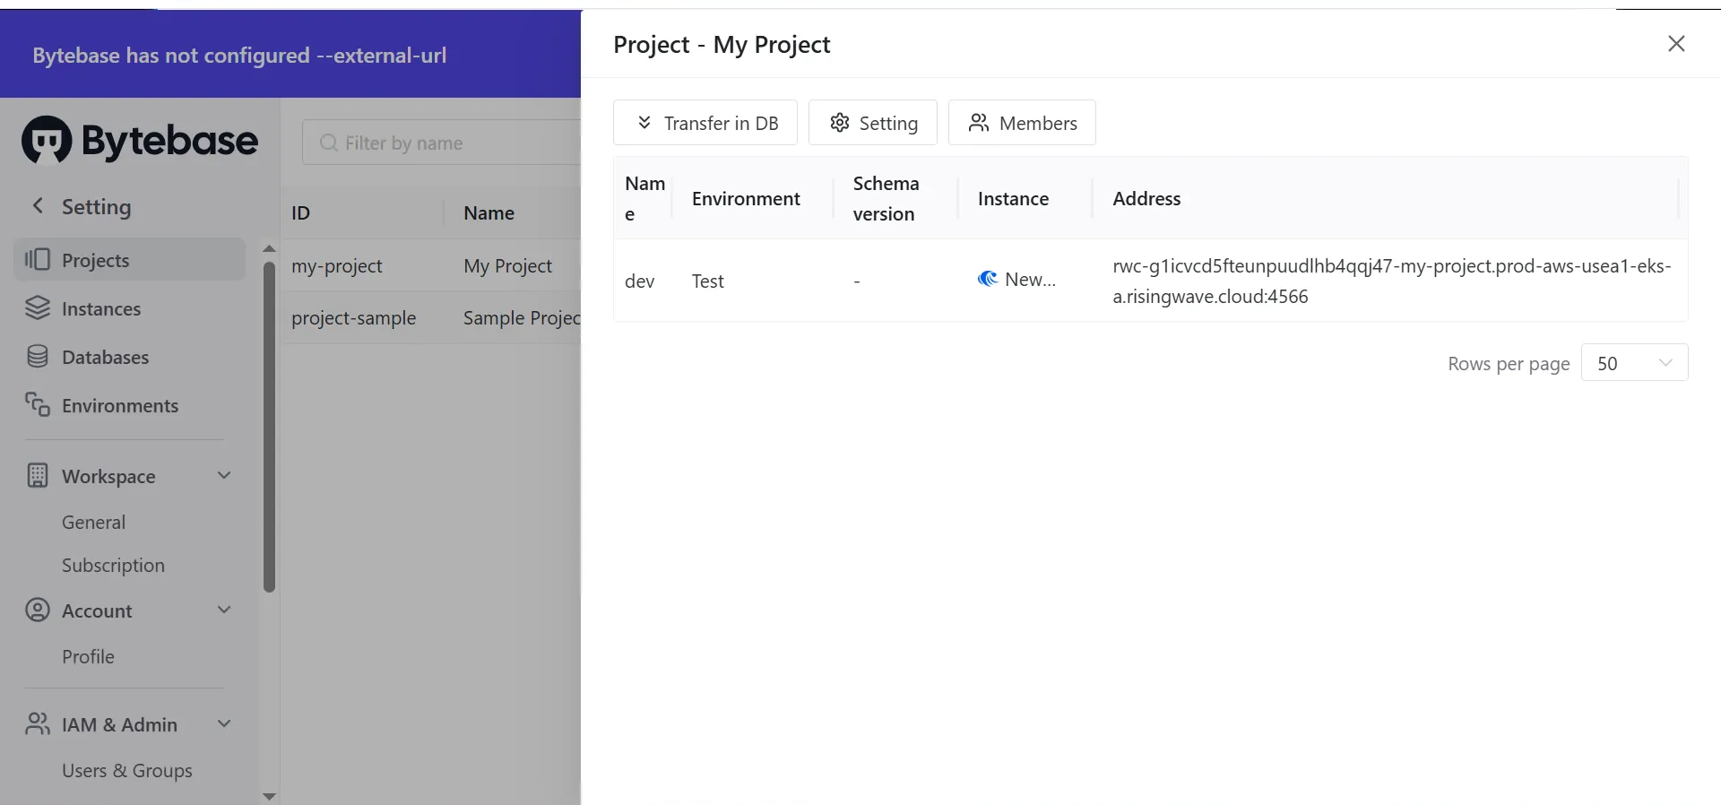
Task: Go back using the Setting chevron arrow
Action: point(38,205)
